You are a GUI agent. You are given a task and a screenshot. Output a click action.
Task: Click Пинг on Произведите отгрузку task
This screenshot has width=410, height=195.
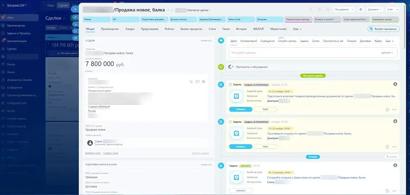pyautogui.click(x=265, y=147)
